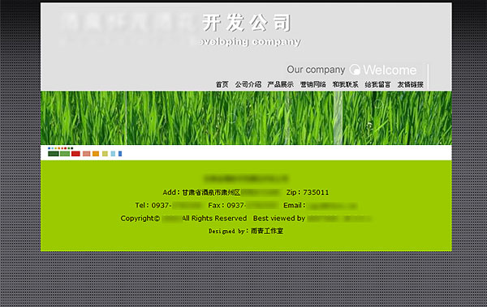Select the light blue rectangle swatch
The width and height of the screenshot is (487, 307).
coord(113,154)
